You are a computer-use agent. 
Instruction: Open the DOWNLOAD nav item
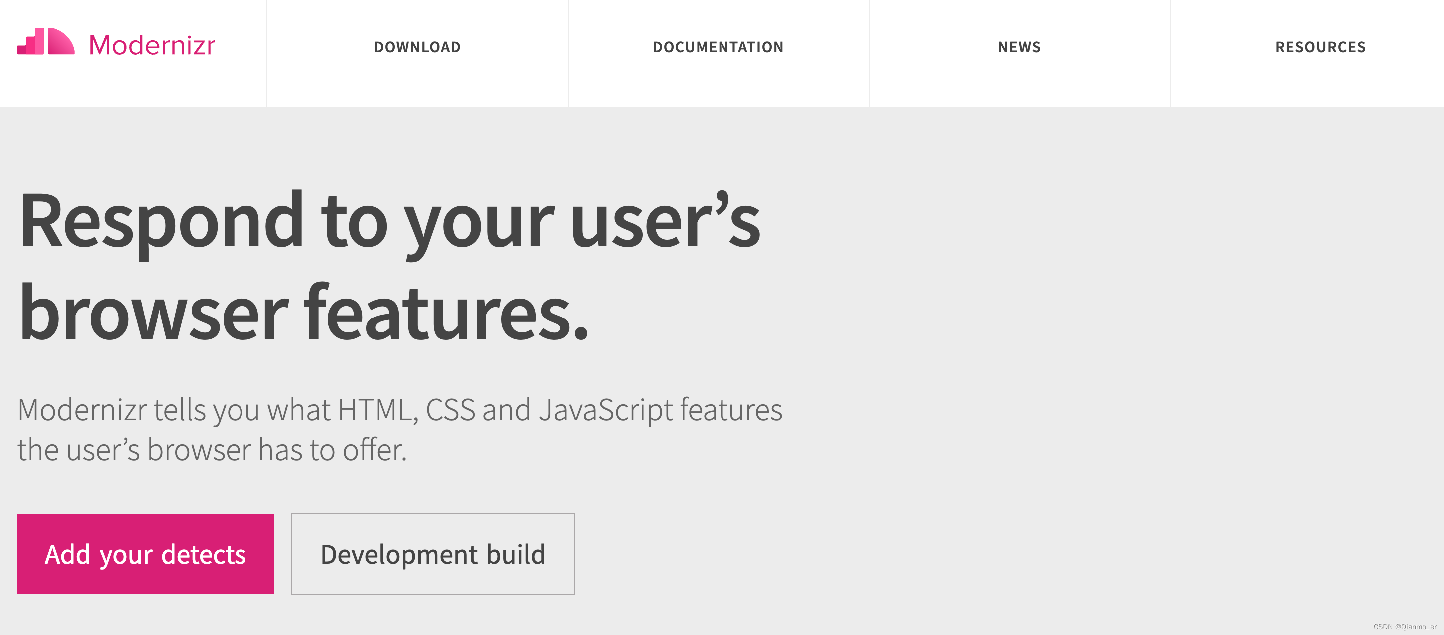(x=417, y=47)
